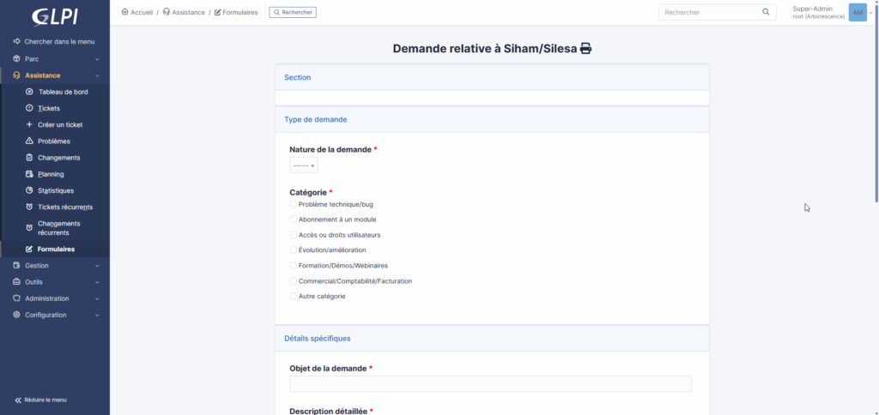
Task: Click the printer icon beside form title
Action: point(586,49)
